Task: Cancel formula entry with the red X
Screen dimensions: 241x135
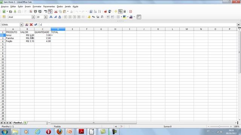Action: [31, 25]
